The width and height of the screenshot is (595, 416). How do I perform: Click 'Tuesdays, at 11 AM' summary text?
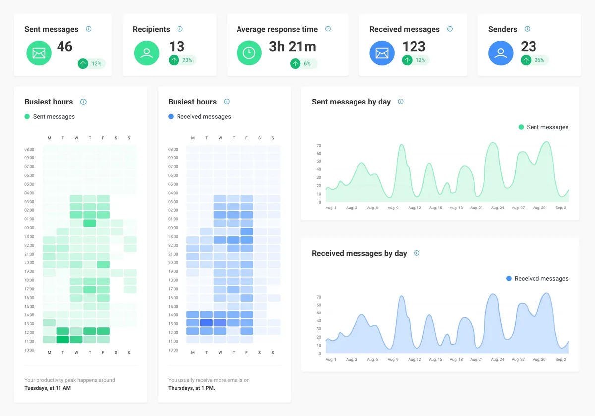pos(48,388)
